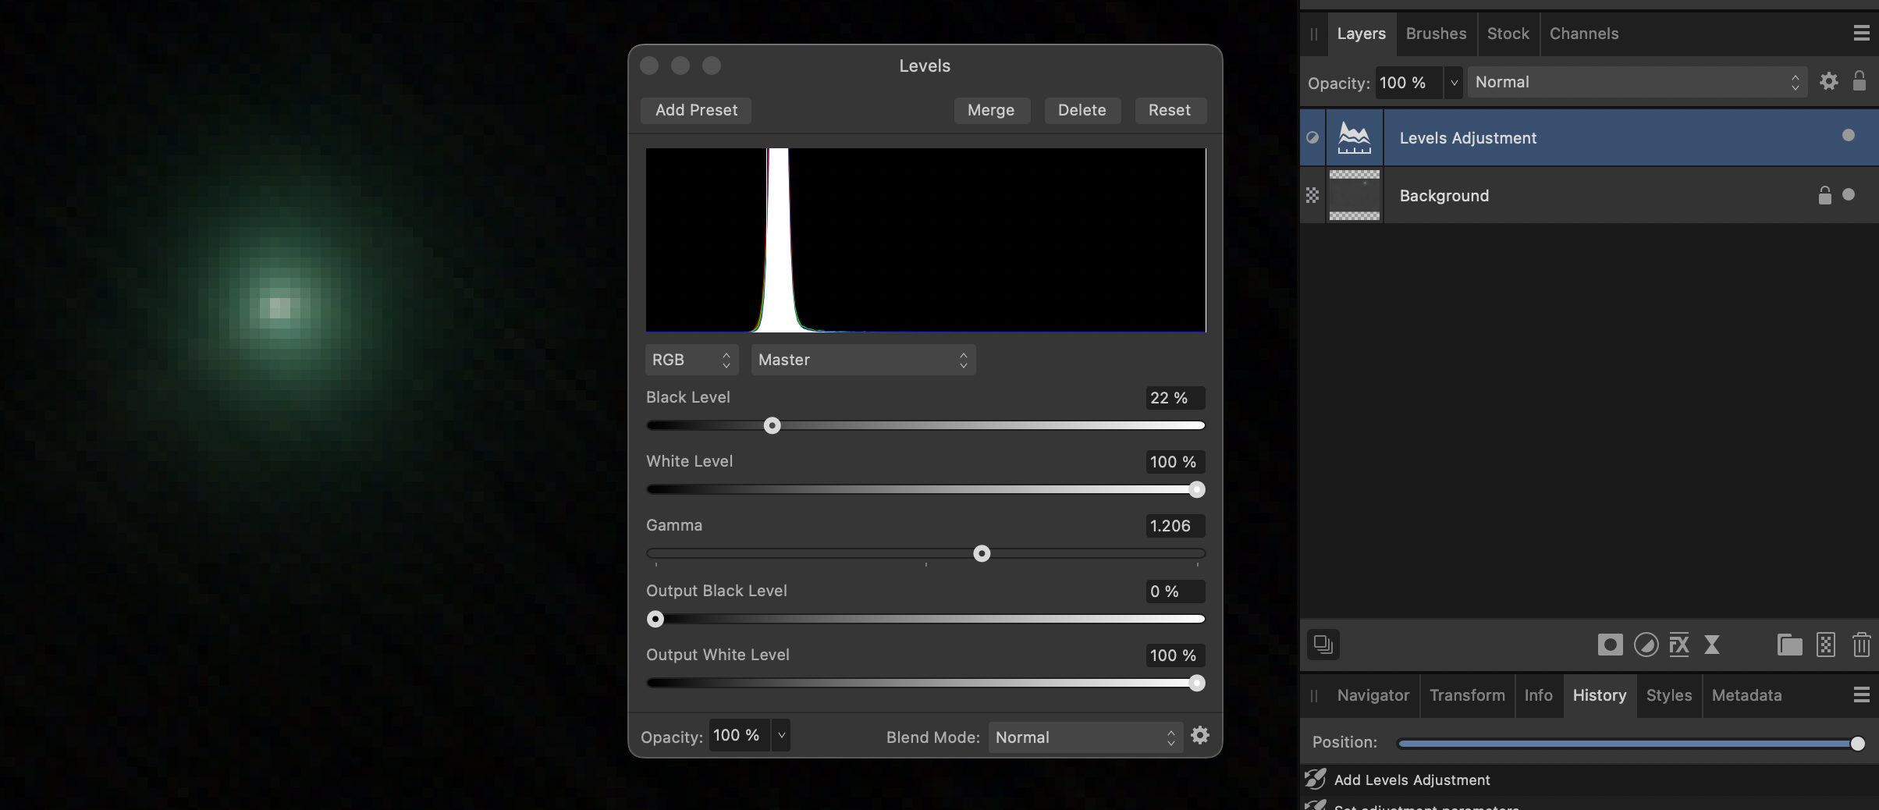This screenshot has height=810, width=1879.
Task: Unlock the Background layer padlock
Action: pyautogui.click(x=1824, y=195)
